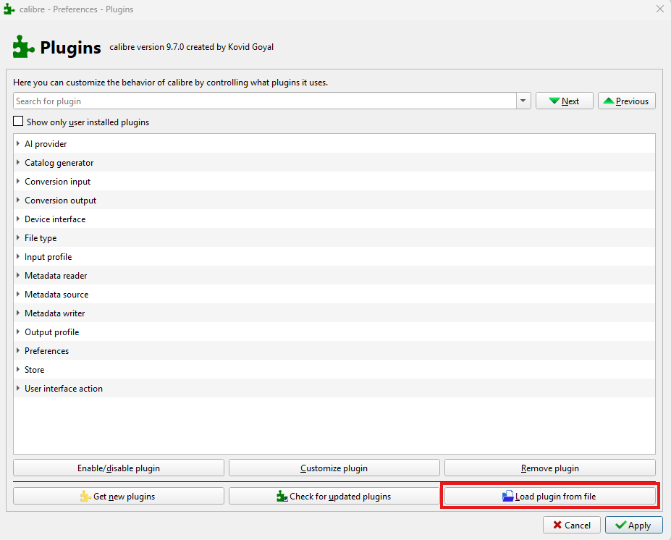Expand the File type category

tap(18, 238)
